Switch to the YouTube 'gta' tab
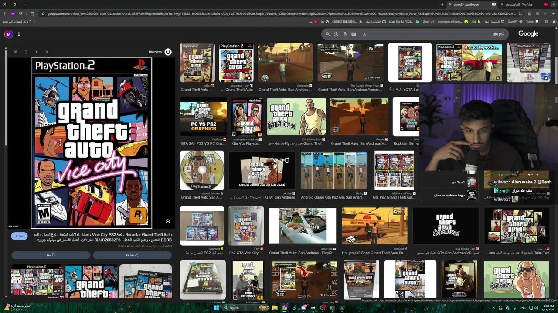 pyautogui.click(x=524, y=4)
